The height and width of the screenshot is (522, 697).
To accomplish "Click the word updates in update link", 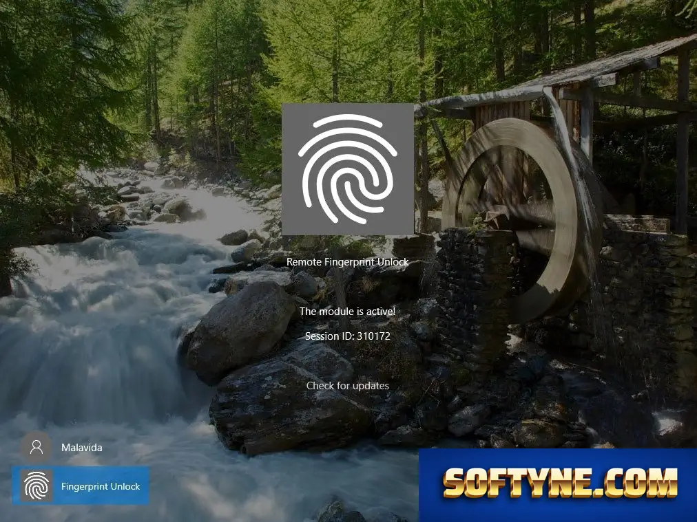I will pos(371,386).
